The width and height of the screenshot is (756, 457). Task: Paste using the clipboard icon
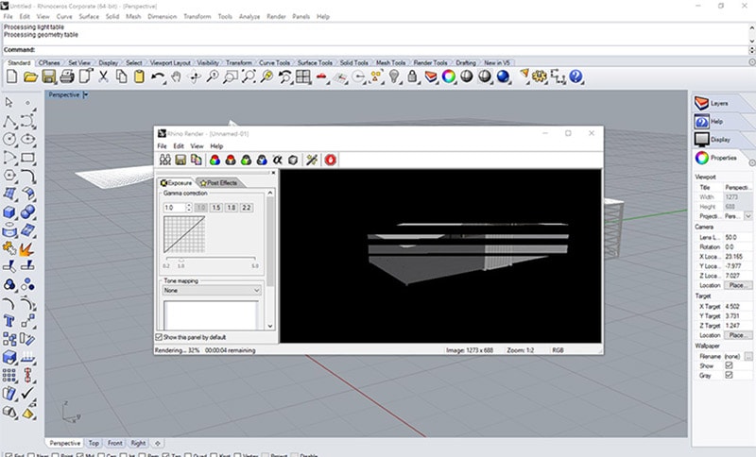139,76
